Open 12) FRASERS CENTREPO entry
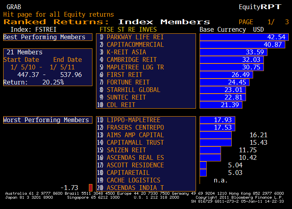 (146, 127)
